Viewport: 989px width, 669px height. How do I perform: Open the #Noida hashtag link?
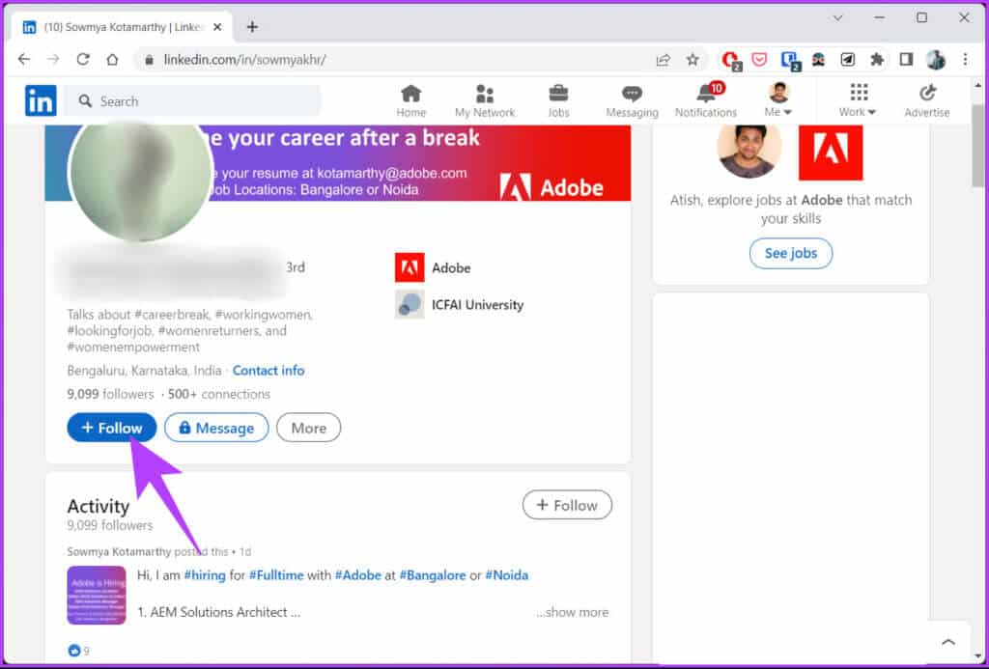(506, 575)
